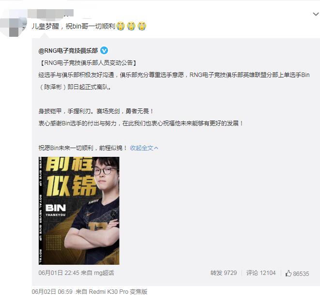The height and width of the screenshot is (303, 320).
Task: Click the 86535 likes count
Action: tap(301, 273)
